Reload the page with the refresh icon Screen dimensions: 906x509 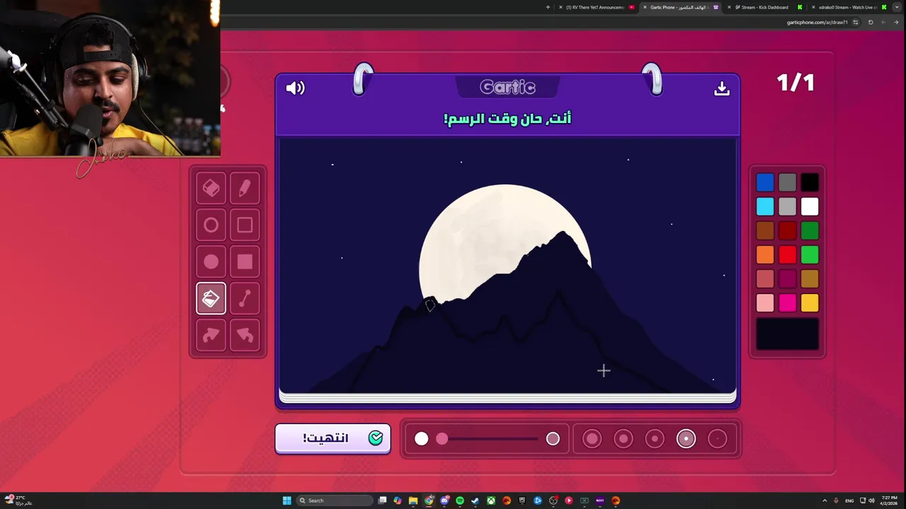click(x=871, y=22)
